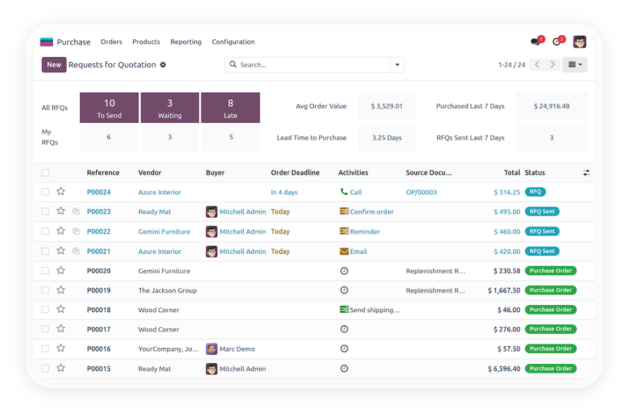Click the phone Call activity icon for P00024
The height and width of the screenshot is (417, 629).
pyautogui.click(x=344, y=192)
